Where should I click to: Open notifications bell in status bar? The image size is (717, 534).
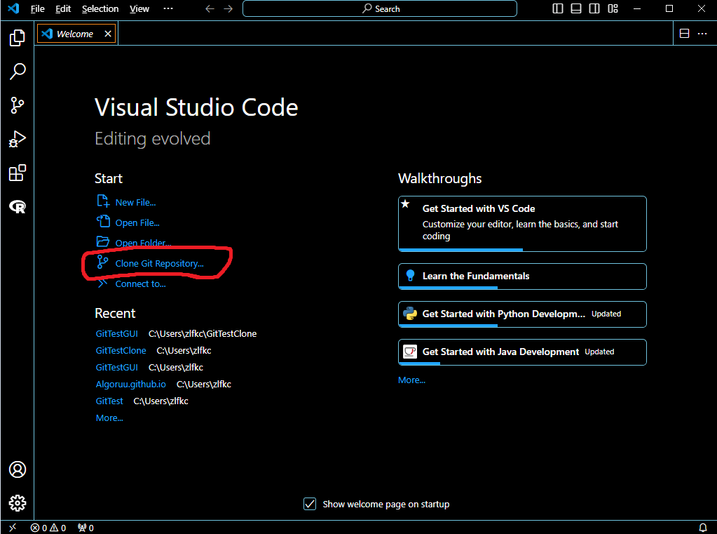pyautogui.click(x=703, y=528)
